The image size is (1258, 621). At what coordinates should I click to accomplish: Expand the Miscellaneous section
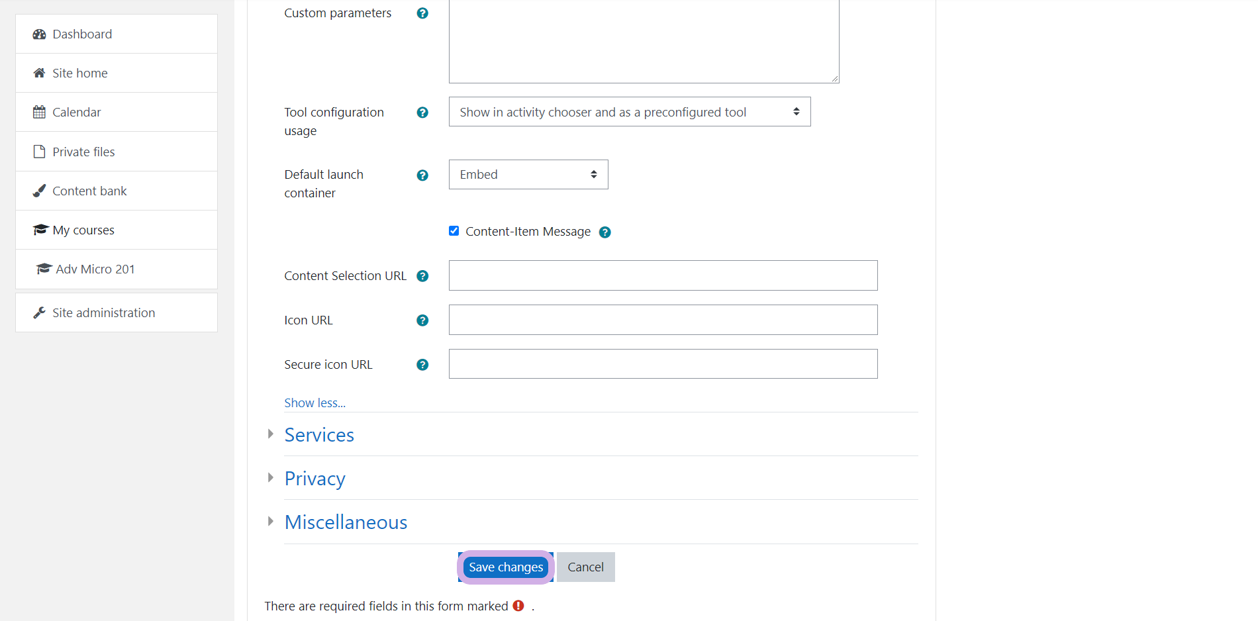(x=346, y=522)
